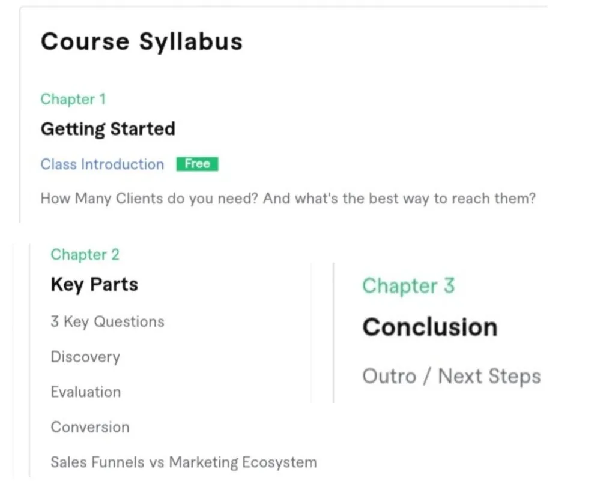Viewport: 615px width, 487px height.
Task: Open the Evaluation lesson
Action: tap(85, 392)
